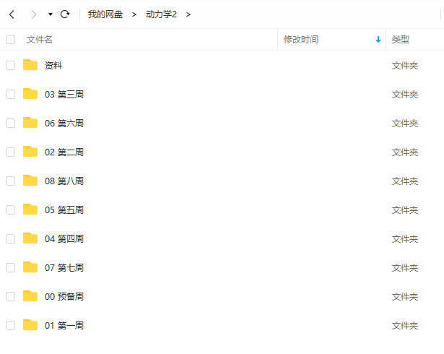This screenshot has width=444, height=354.
Task: Click the 02 第二周 folder icon
Action: (x=30, y=152)
